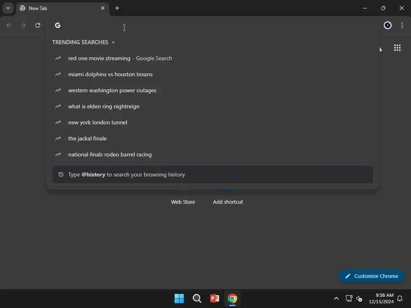Select suggestion new york london tunnel
Image resolution: width=411 pixels, height=308 pixels.
click(x=213, y=122)
